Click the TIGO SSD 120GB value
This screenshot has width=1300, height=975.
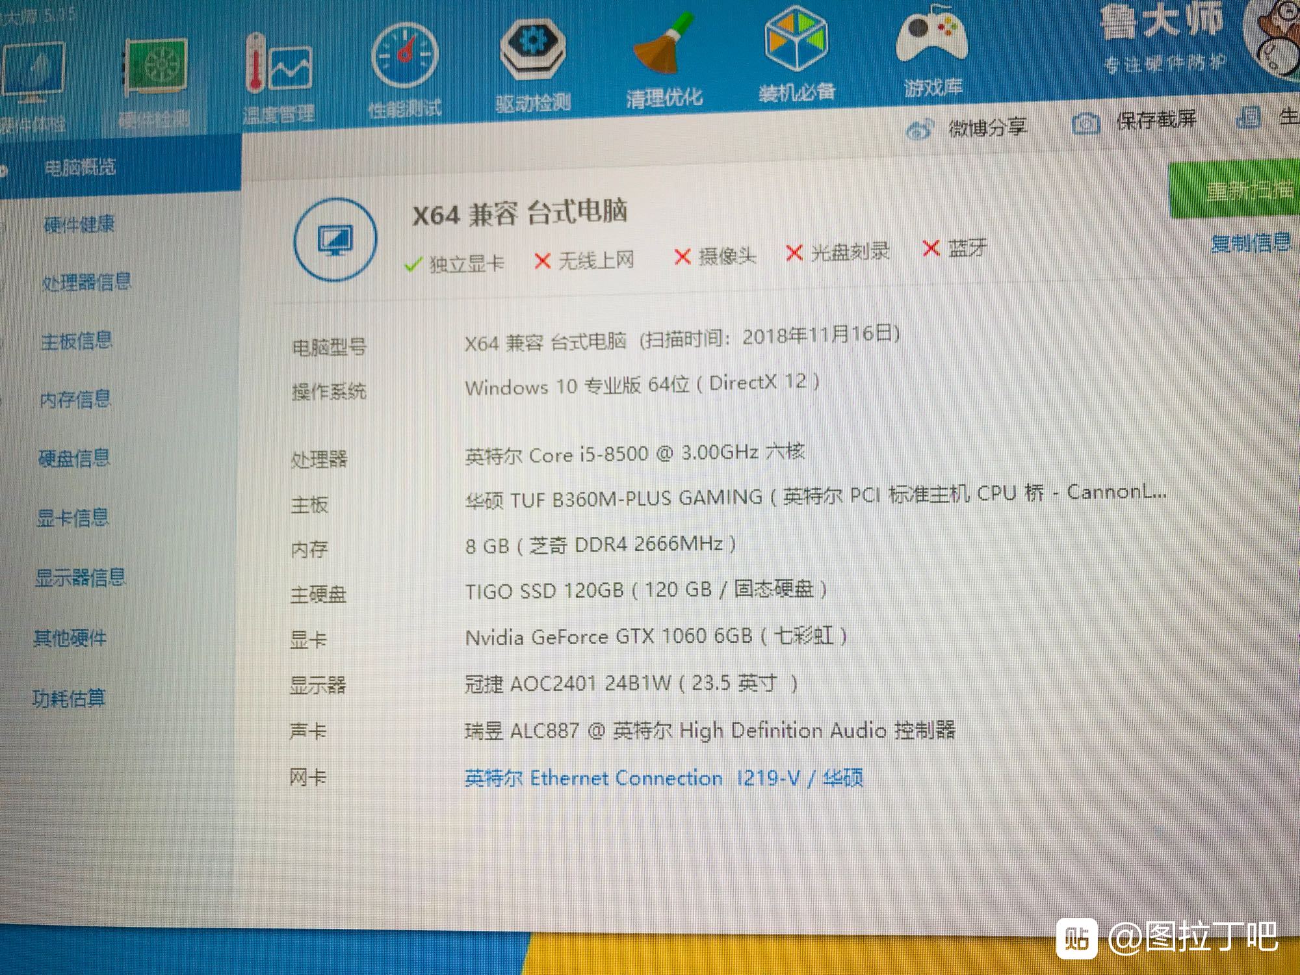[646, 590]
